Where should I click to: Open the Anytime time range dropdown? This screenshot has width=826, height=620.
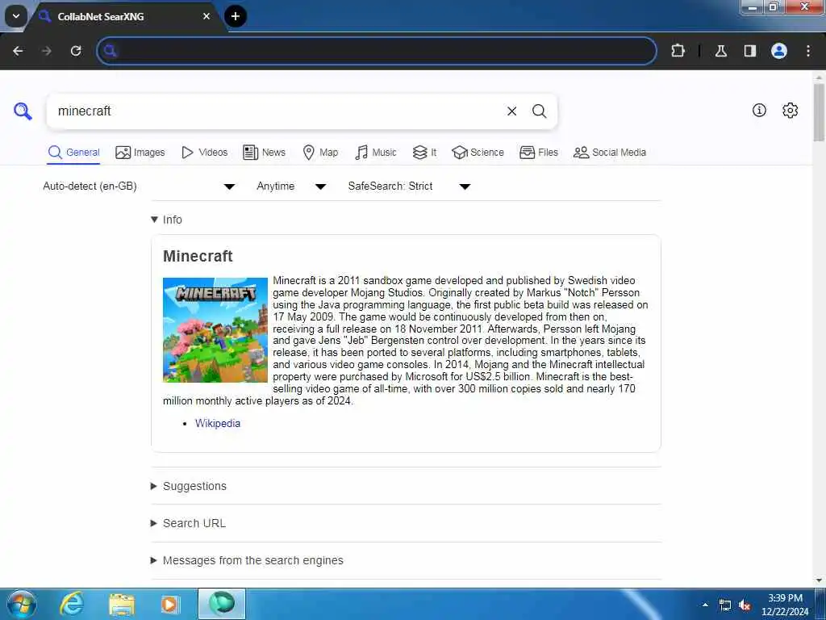point(291,186)
